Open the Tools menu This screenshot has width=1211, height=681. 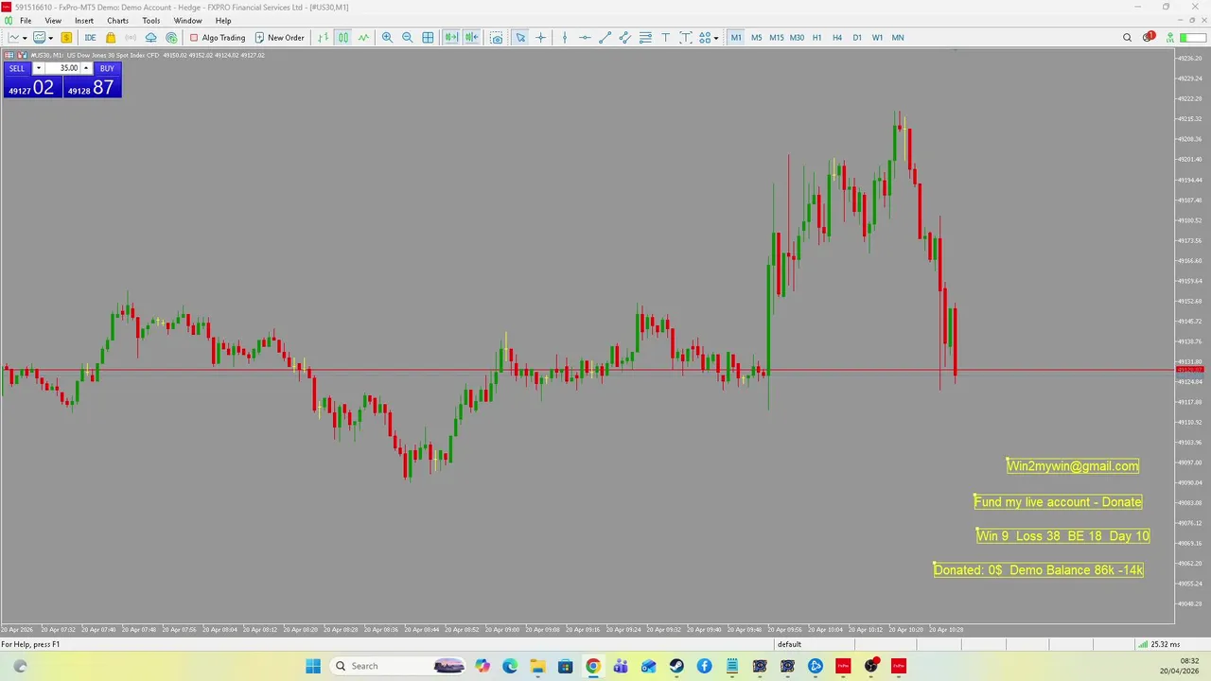(151, 21)
